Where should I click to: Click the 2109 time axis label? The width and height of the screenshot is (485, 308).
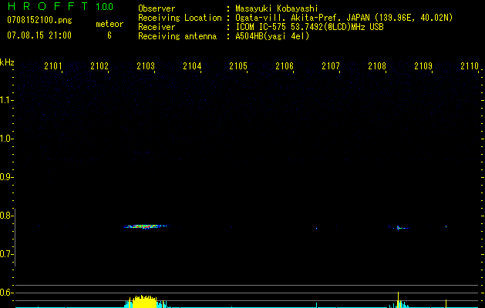(x=423, y=66)
